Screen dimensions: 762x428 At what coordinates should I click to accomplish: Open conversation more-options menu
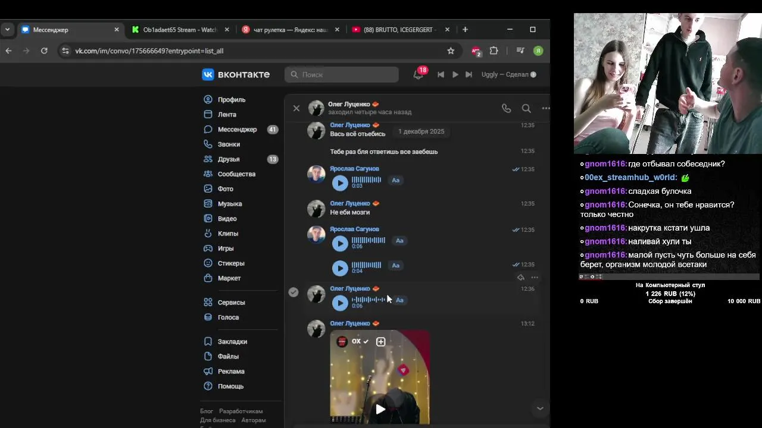click(x=545, y=108)
